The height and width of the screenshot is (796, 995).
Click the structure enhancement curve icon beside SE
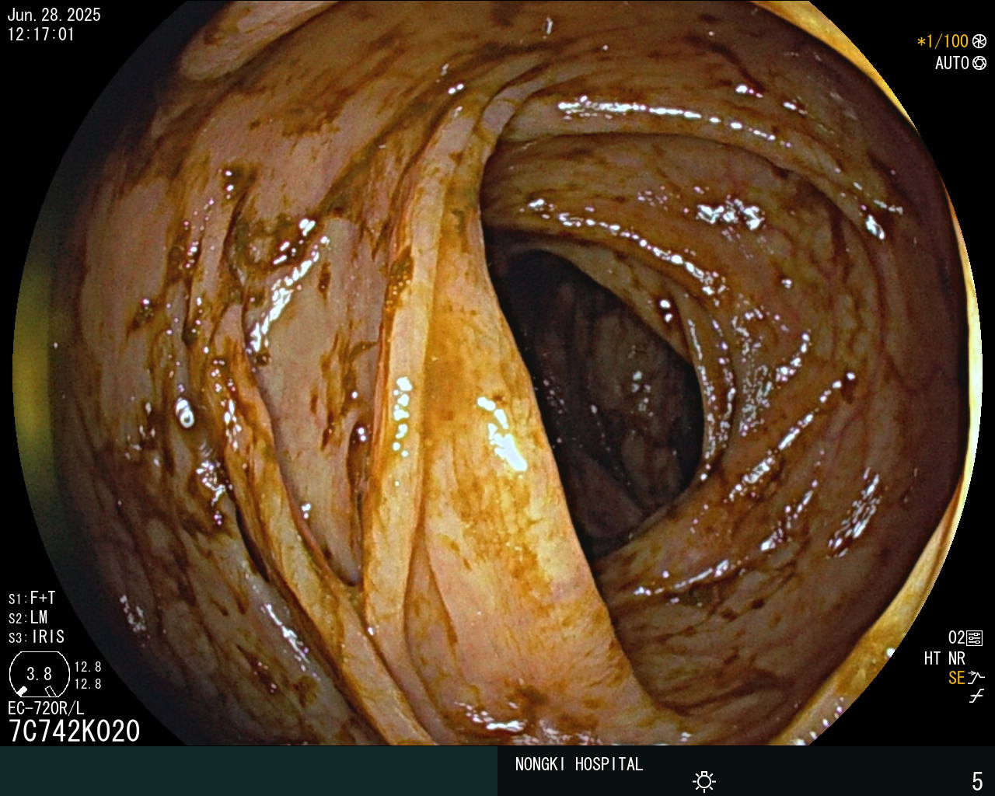tap(976, 678)
